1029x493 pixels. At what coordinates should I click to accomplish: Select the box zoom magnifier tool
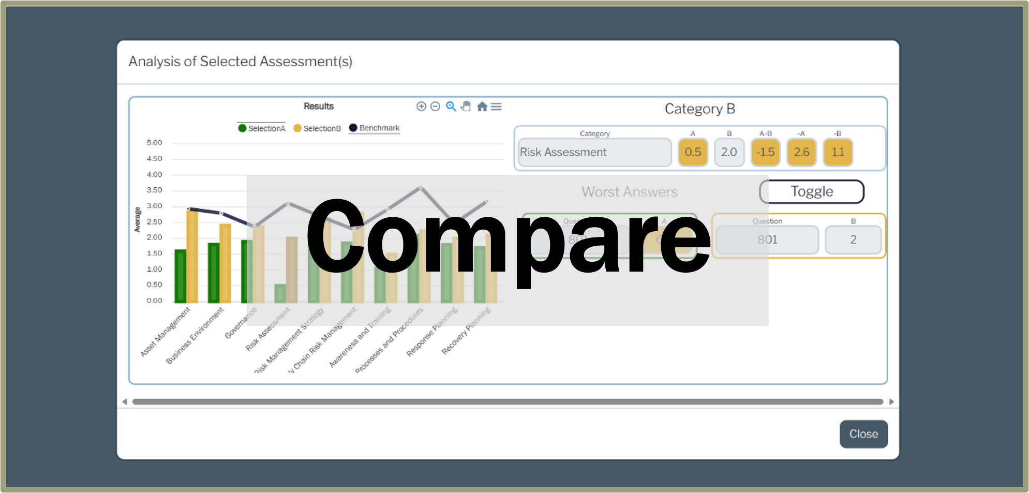click(450, 107)
